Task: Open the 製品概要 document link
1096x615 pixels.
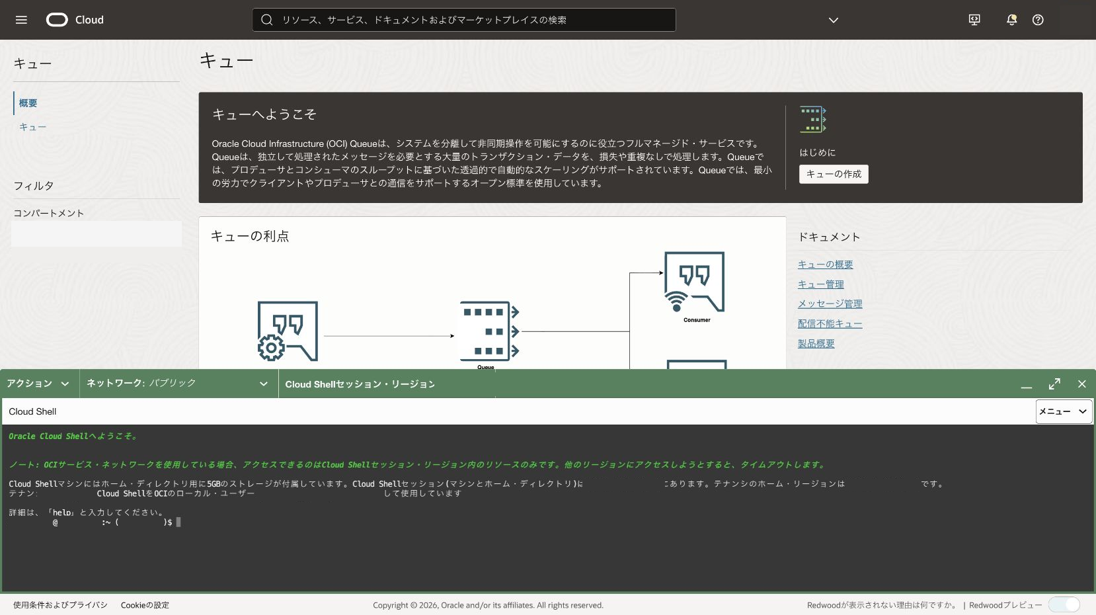Action: coord(816,344)
